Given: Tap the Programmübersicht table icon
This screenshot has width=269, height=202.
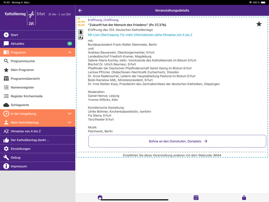Looking at the screenshot, I should 6,78.
